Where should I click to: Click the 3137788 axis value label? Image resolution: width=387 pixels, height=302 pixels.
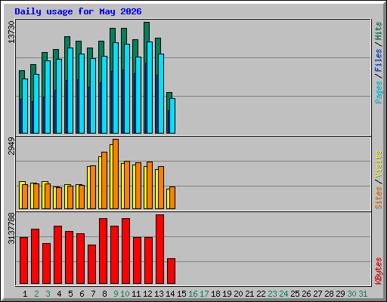click(11, 229)
